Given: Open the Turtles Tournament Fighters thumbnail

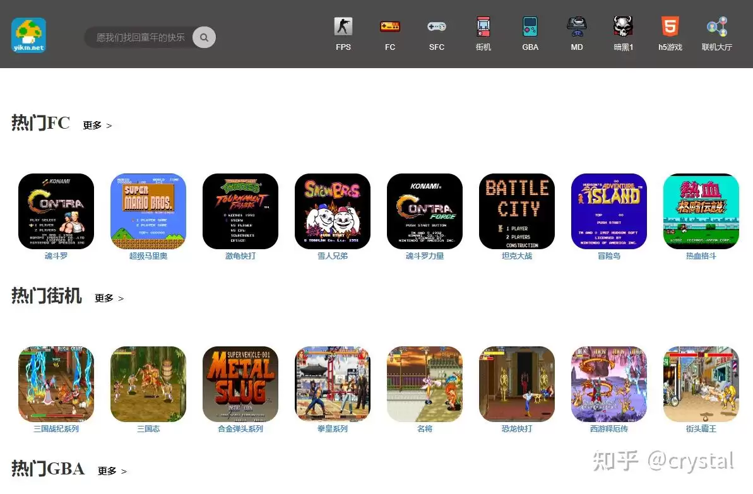Looking at the screenshot, I should [240, 211].
